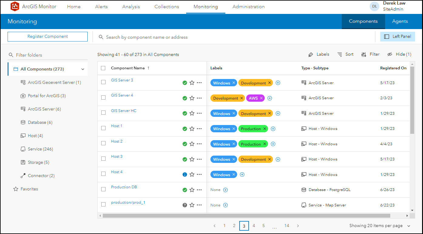Screen dimensions: 423x234
Task: Click green status icon for Production DB
Action: click(185, 190)
